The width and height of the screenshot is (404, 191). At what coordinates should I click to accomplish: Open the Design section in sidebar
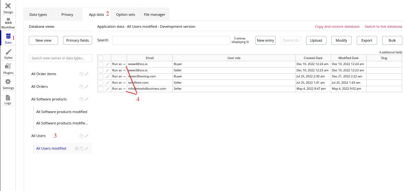coord(8,6)
